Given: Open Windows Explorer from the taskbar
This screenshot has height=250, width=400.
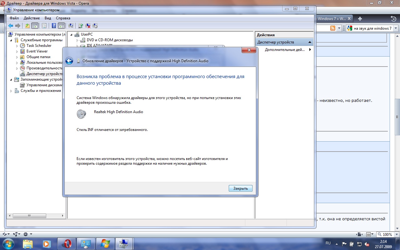Looking at the screenshot, I should 28,243.
